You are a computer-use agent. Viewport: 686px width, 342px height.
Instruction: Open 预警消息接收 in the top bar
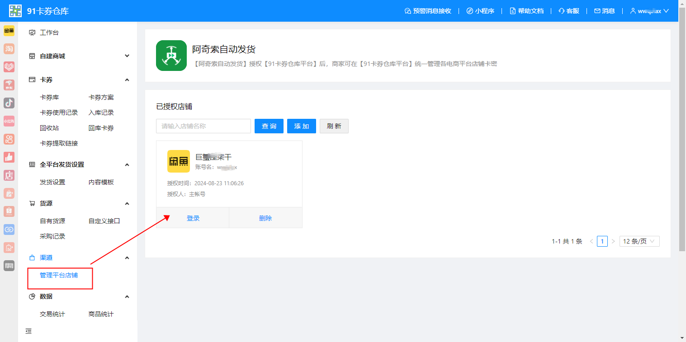428,11
